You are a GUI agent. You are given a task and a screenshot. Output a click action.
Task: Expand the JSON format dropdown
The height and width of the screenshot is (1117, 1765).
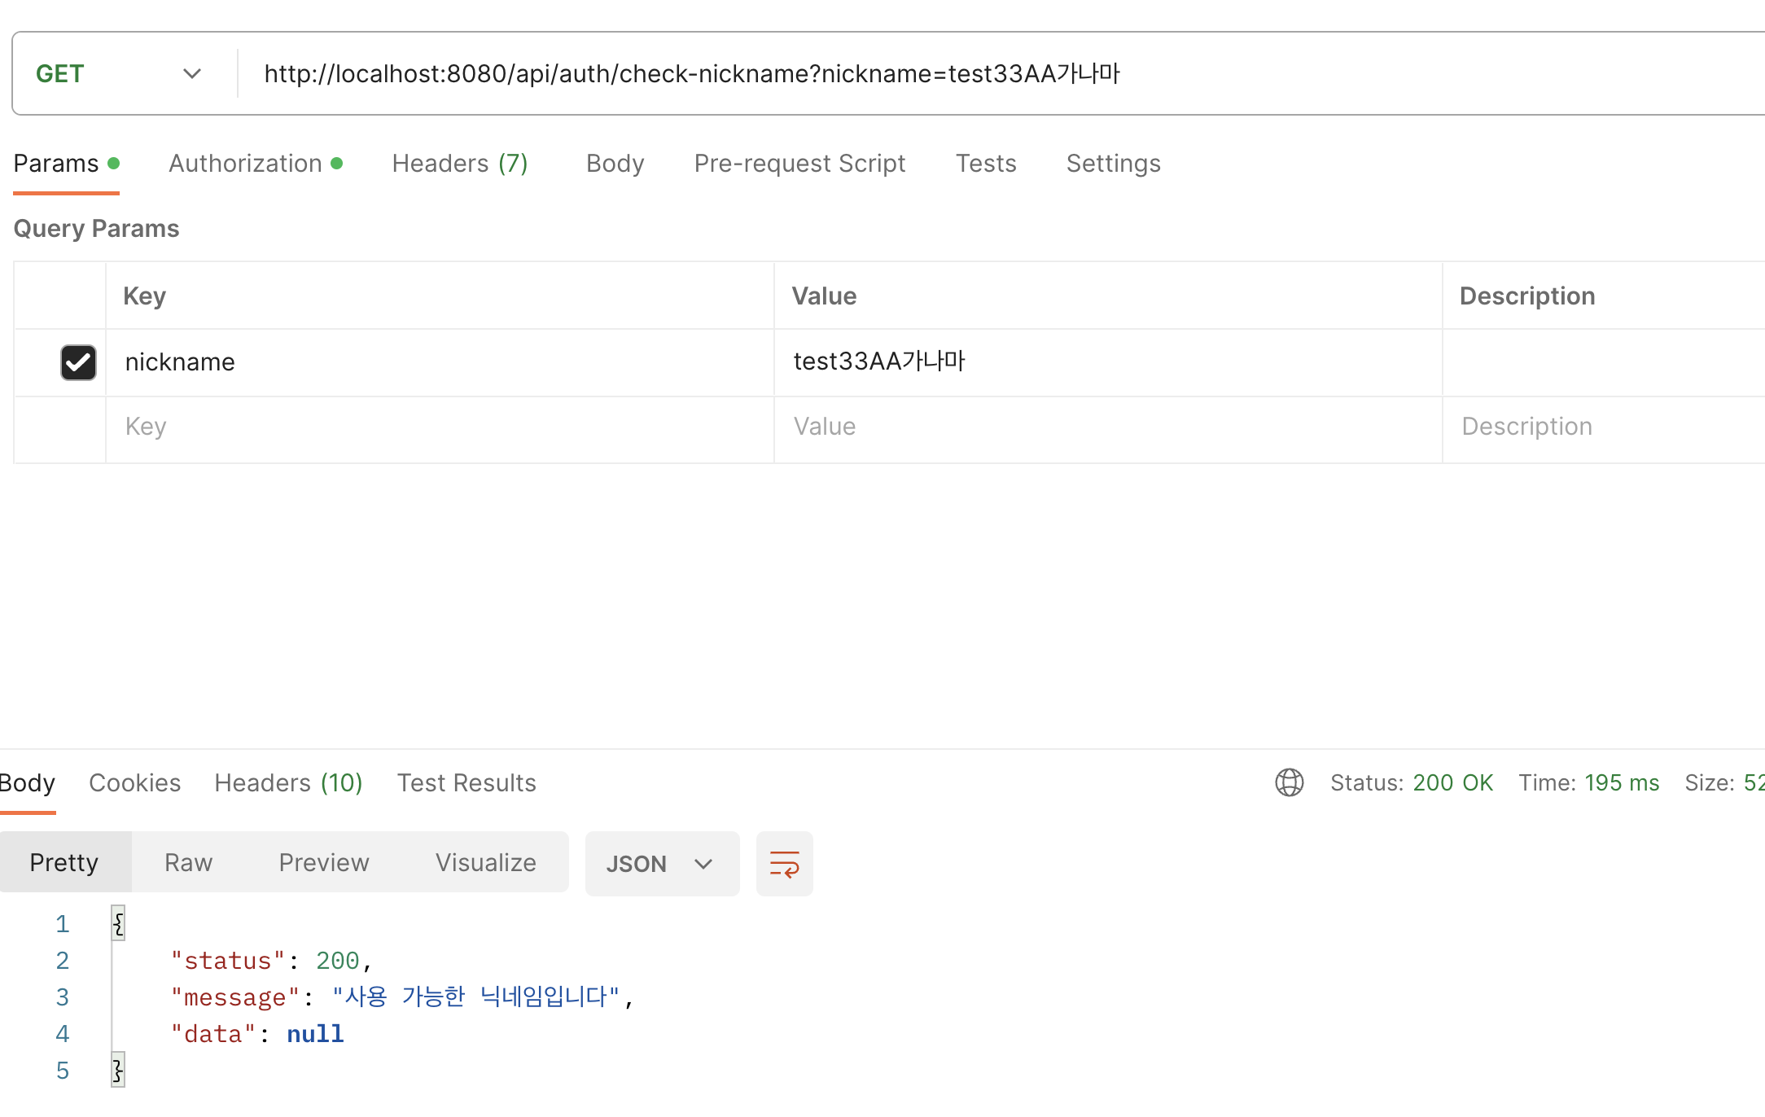point(661,864)
